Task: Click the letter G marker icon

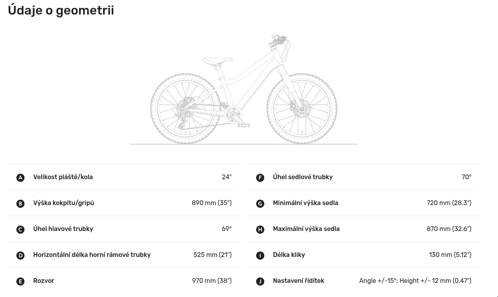Action: click(260, 203)
